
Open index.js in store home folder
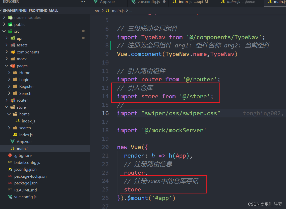coord(28,121)
